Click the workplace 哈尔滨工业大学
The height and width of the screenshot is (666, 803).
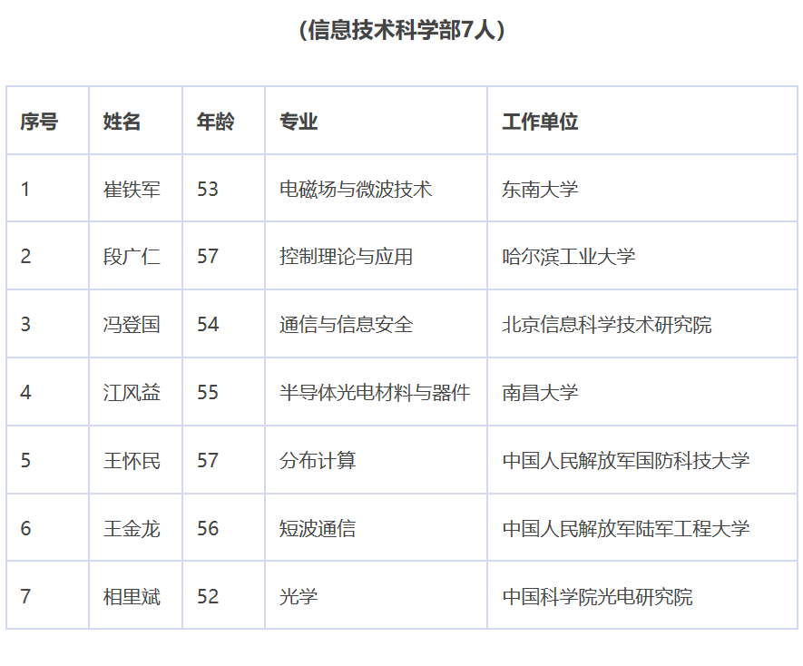[x=569, y=257]
